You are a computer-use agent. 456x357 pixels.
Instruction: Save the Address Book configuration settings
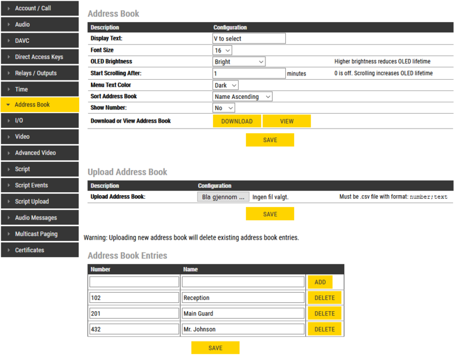pos(270,140)
